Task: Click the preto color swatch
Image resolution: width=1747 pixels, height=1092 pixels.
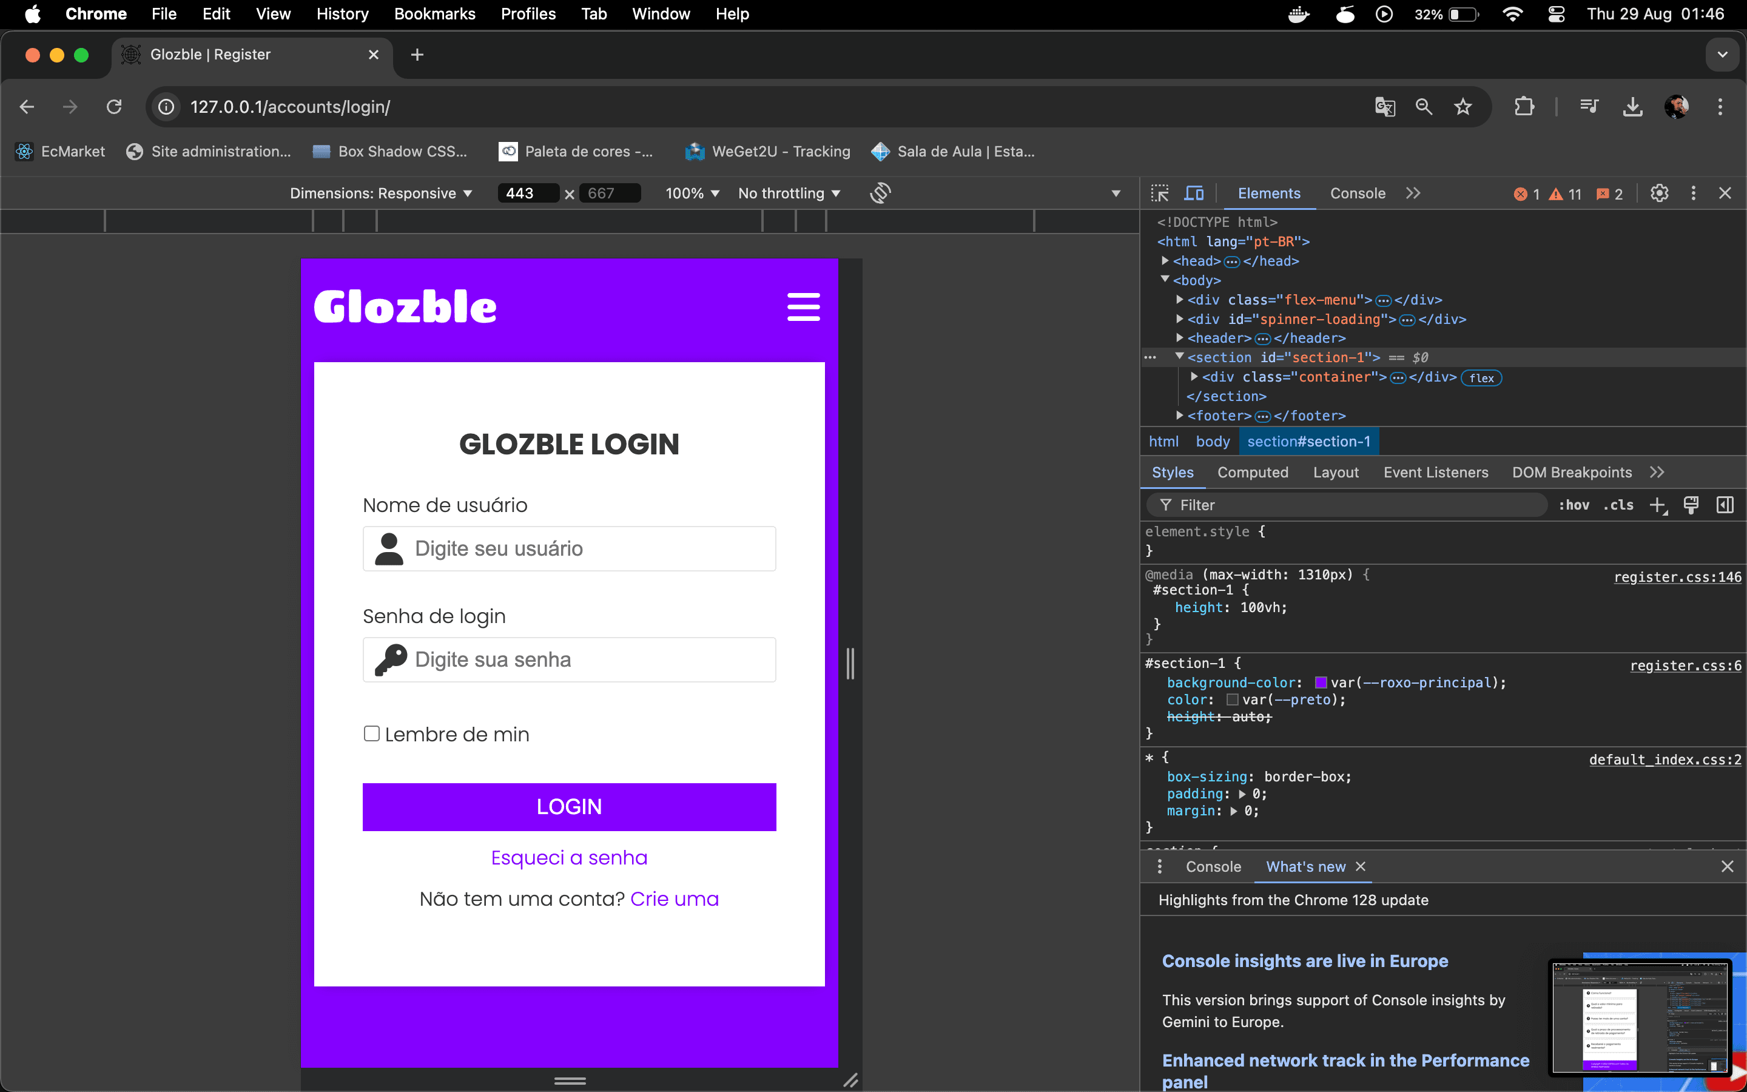Action: pyautogui.click(x=1232, y=700)
